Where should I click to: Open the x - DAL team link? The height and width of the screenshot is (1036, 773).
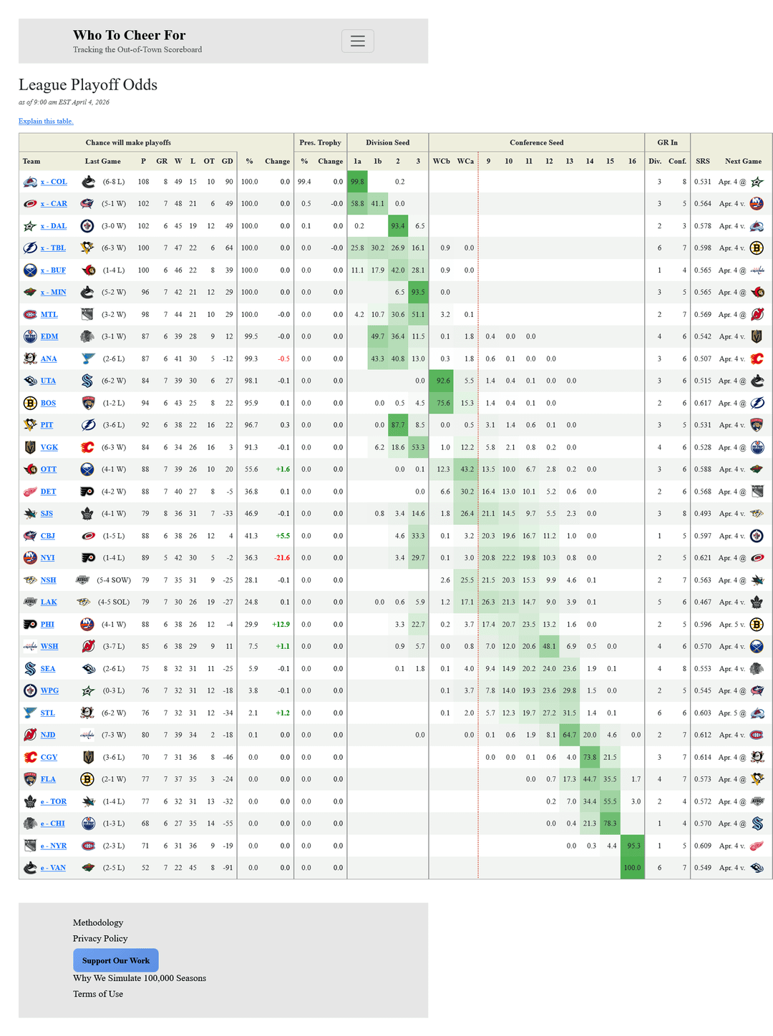(54, 226)
